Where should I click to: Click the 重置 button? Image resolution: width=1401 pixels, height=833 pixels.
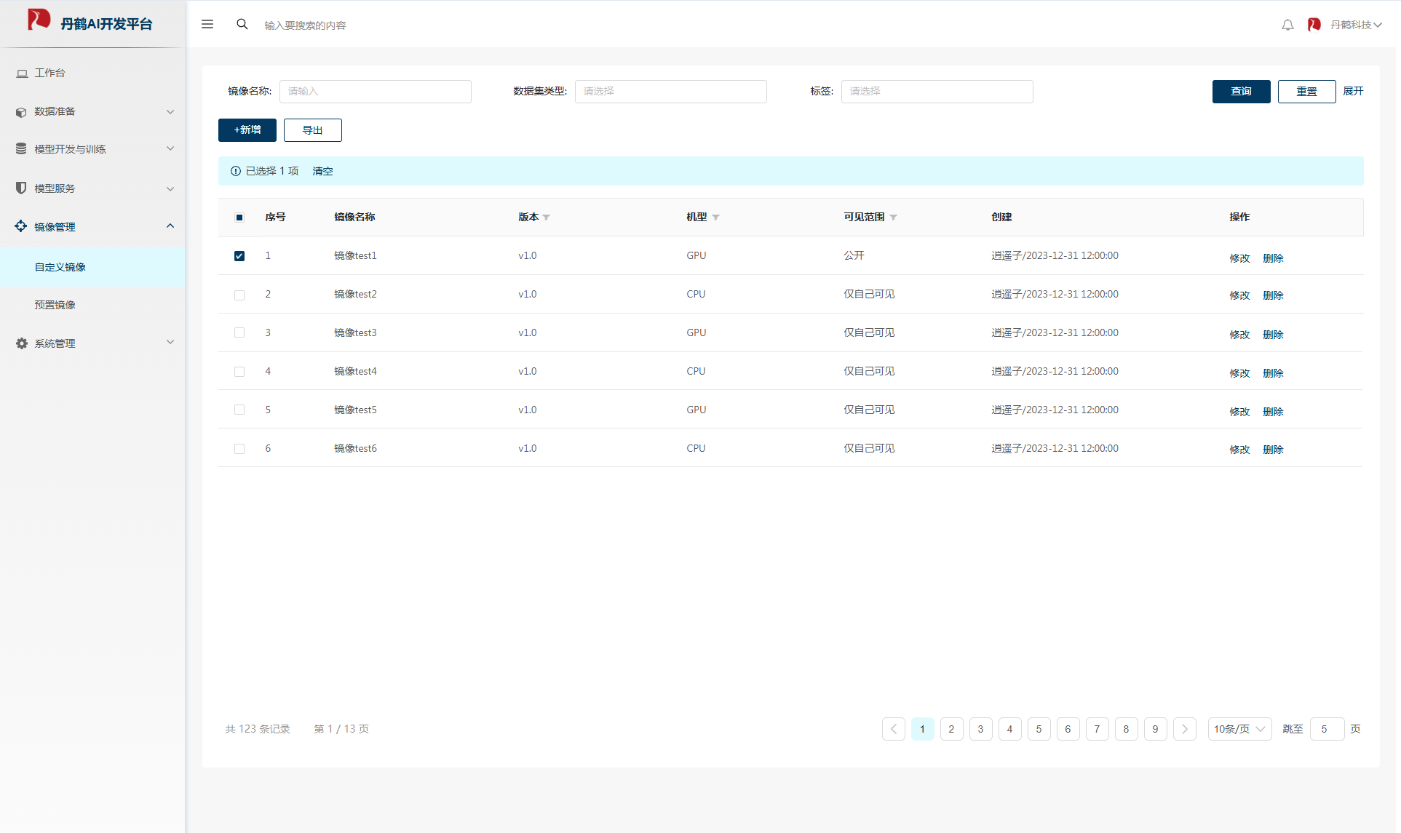pos(1306,92)
